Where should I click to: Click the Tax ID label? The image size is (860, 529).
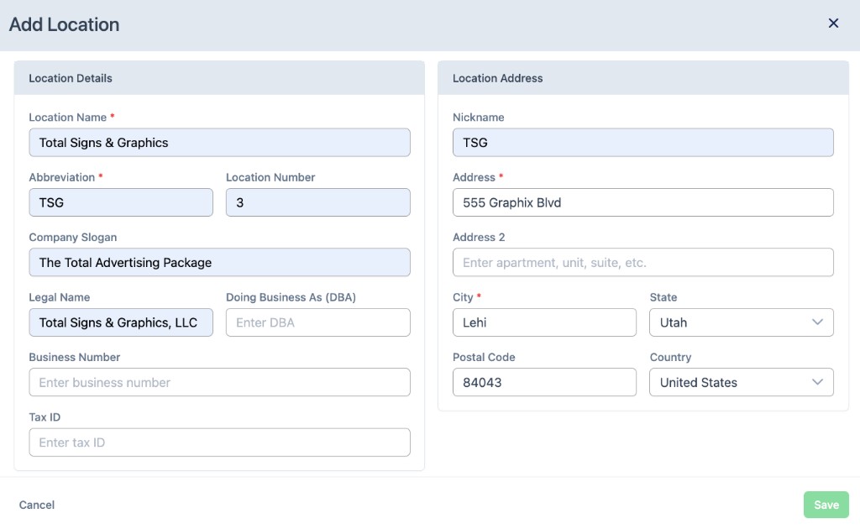click(45, 417)
